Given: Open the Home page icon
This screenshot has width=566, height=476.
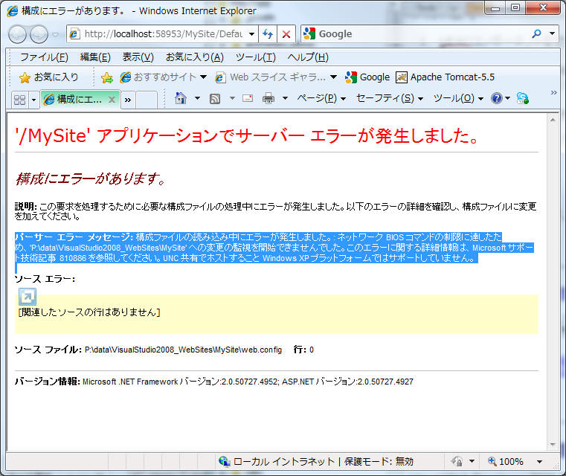Looking at the screenshot, I should pos(180,98).
